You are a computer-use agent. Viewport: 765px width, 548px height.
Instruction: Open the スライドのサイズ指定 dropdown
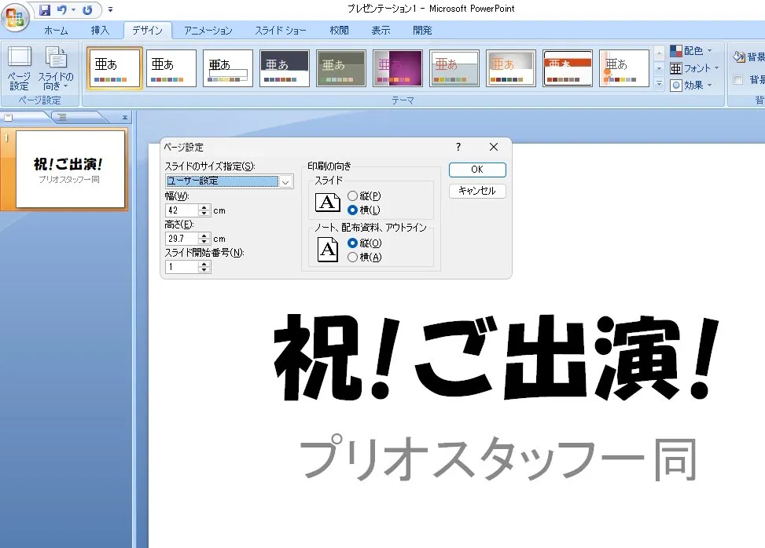pos(286,181)
